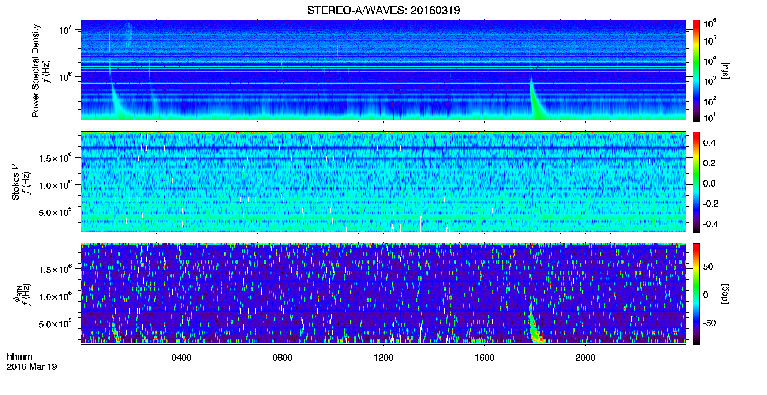767x395 pixels.
Task: Click the 10^6 label on the sfu color bar
Action: [x=710, y=23]
